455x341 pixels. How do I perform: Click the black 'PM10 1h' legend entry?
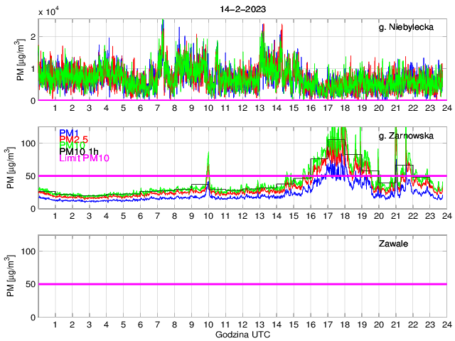pyautogui.click(x=80, y=151)
